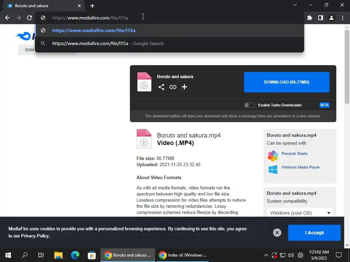Copy the file link using the chain icon
Viewport: 350px width, 262px height.
[x=173, y=87]
